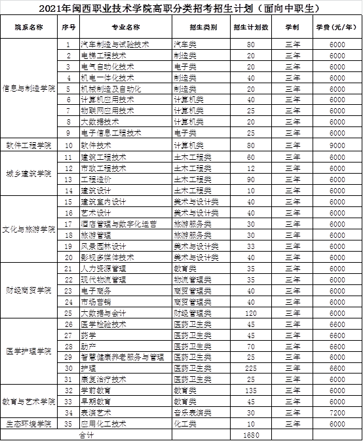Screen dimensions: 363x441
Task: Click the 7200 tuition cell
Action: (x=337, y=413)
